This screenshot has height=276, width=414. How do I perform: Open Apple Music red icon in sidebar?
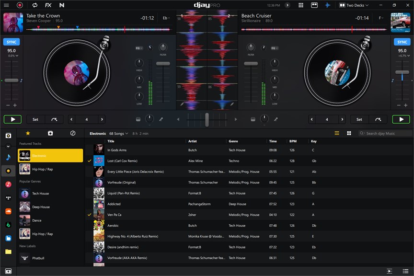click(x=8, y=184)
